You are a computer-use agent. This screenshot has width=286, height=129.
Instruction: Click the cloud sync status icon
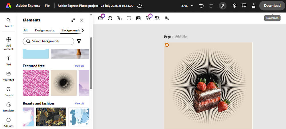point(140,6)
